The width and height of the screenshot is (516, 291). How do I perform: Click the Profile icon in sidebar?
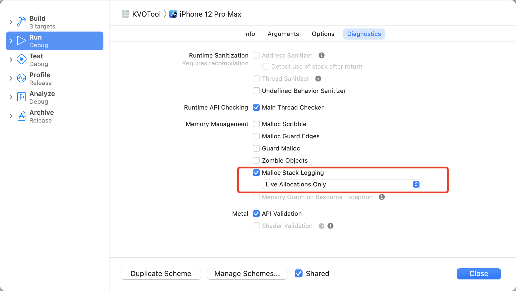pos(21,78)
